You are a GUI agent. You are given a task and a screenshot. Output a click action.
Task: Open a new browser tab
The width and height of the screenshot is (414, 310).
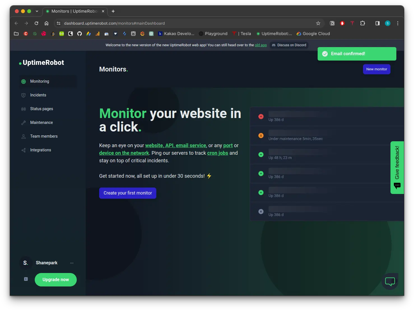coord(113,11)
